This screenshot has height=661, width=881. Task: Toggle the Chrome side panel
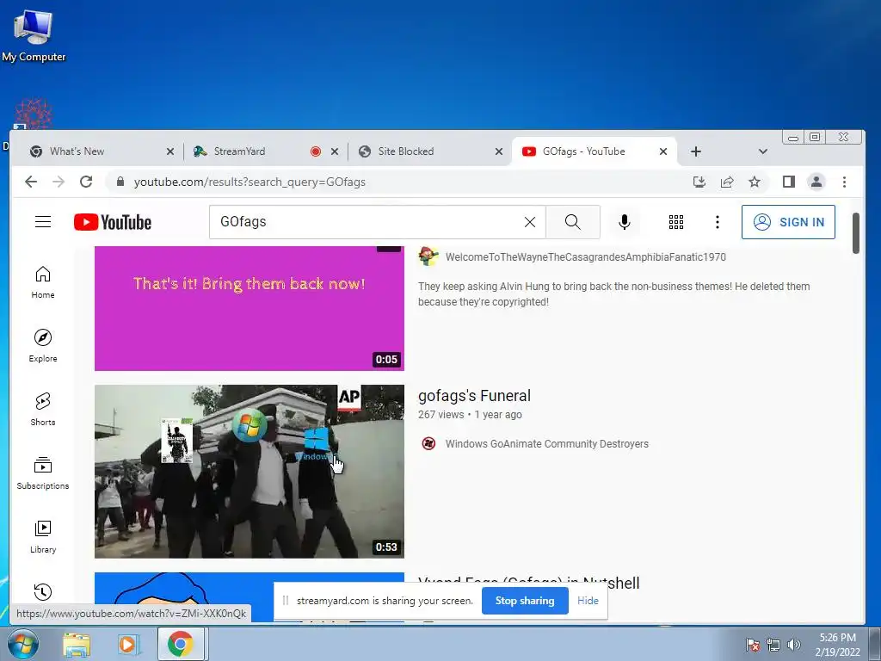[x=788, y=182]
